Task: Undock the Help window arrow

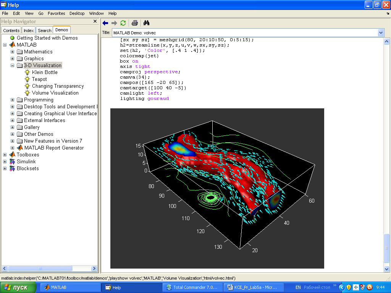Action: click(x=388, y=14)
